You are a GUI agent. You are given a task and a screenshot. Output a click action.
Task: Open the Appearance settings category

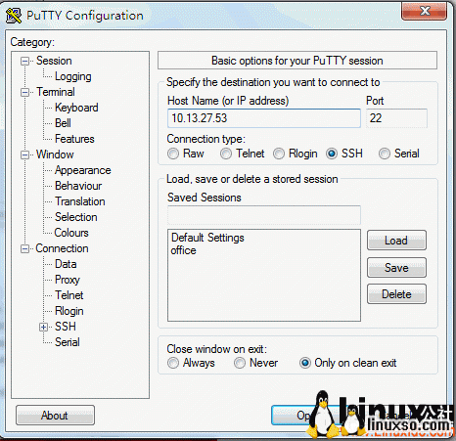tap(83, 170)
